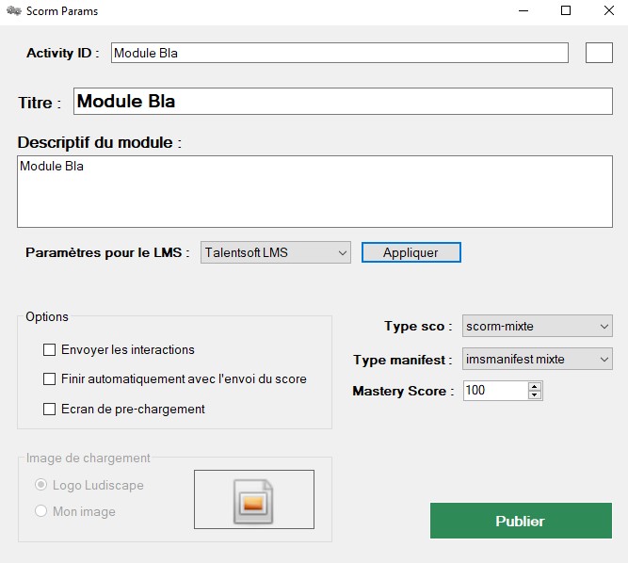The width and height of the screenshot is (628, 563).
Task: Decrease Mastery Score with down arrow
Action: (535, 394)
